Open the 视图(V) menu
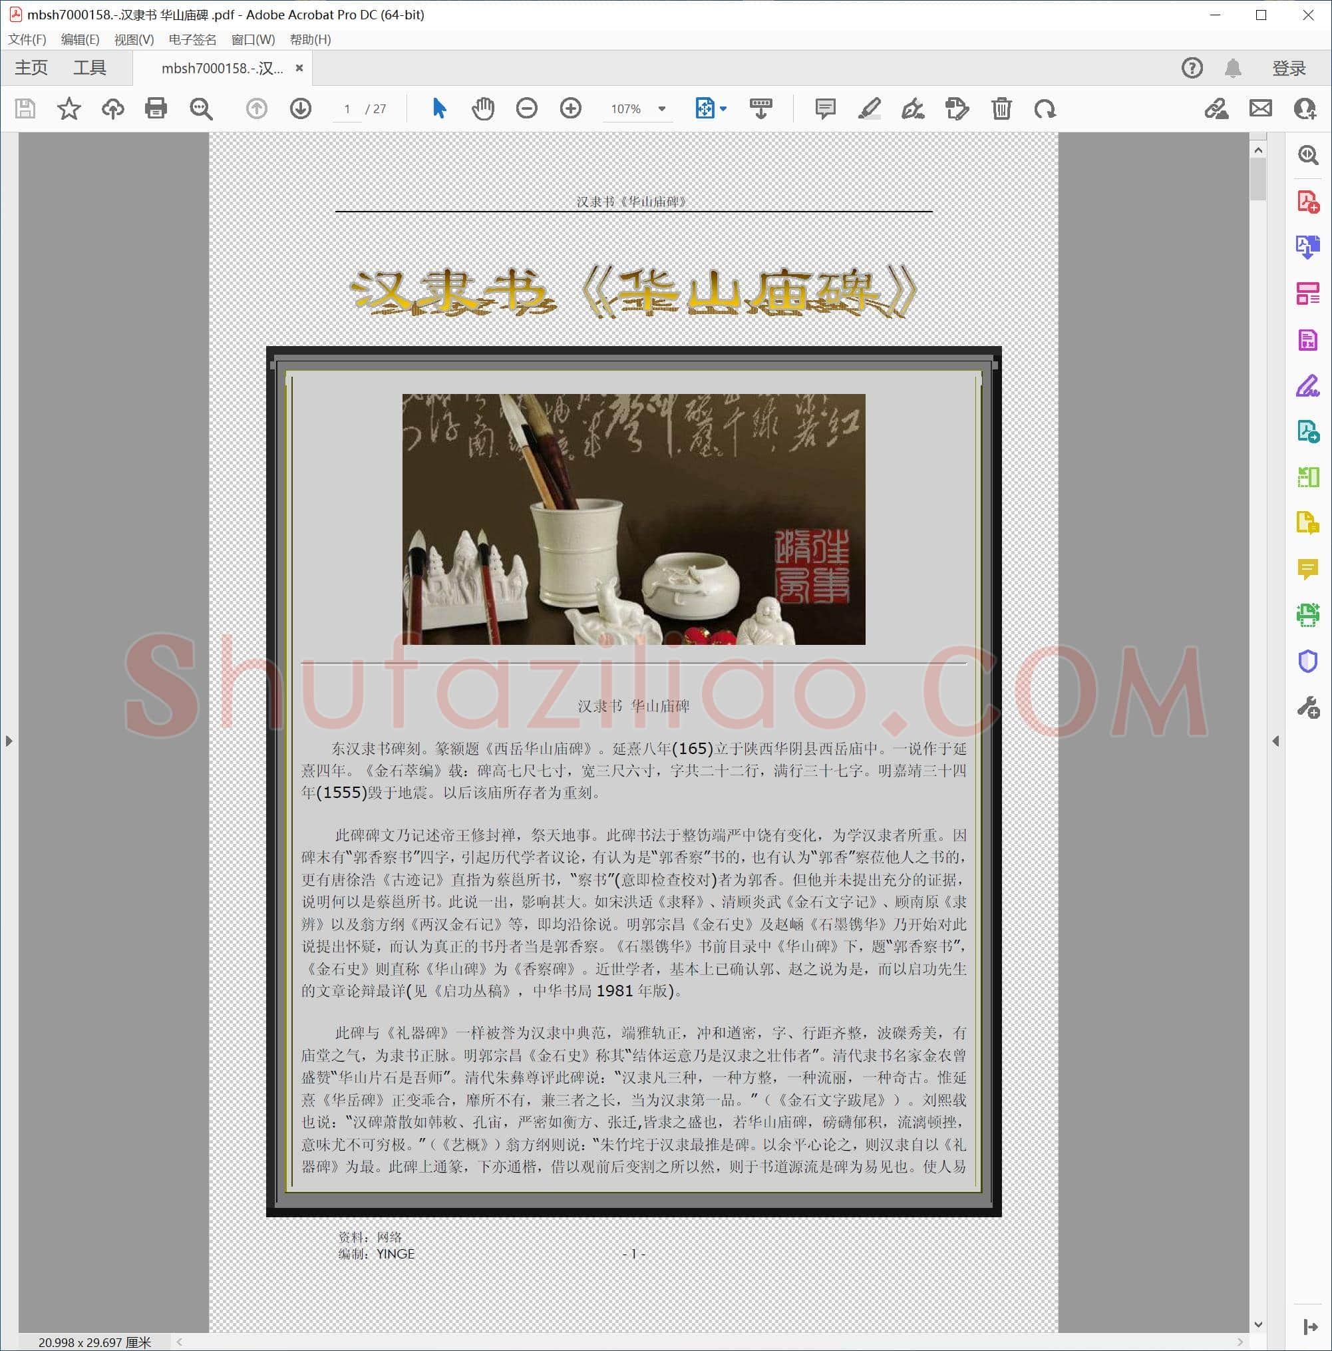 click(x=134, y=39)
